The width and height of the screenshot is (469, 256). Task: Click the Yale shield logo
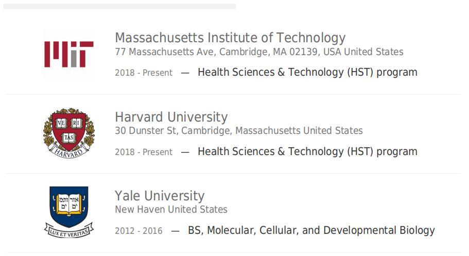coord(69,212)
